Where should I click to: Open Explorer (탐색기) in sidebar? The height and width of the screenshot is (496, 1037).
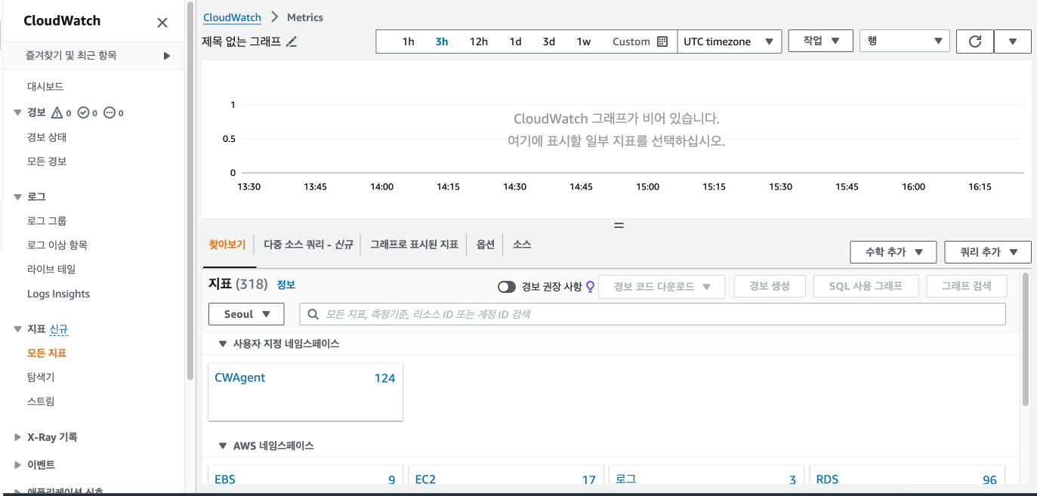coord(41,377)
